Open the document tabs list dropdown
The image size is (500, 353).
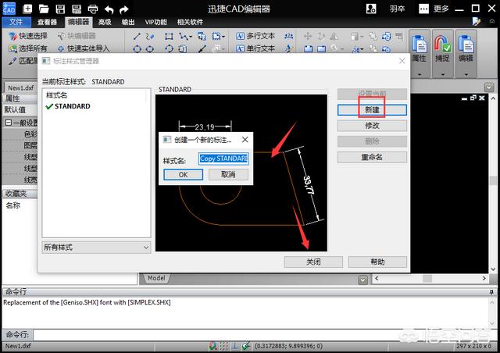pyautogui.click(x=489, y=87)
